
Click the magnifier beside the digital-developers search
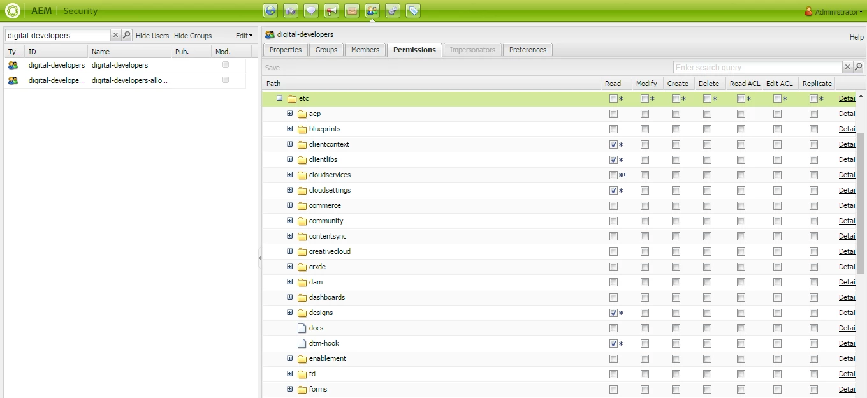[127, 35]
